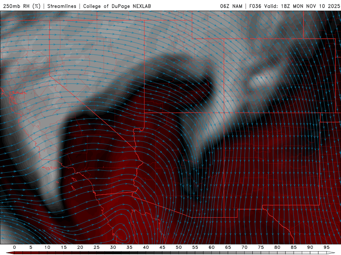The height and width of the screenshot is (255, 341).
Task: Click the '10' value on the color scale
Action: click(x=47, y=247)
